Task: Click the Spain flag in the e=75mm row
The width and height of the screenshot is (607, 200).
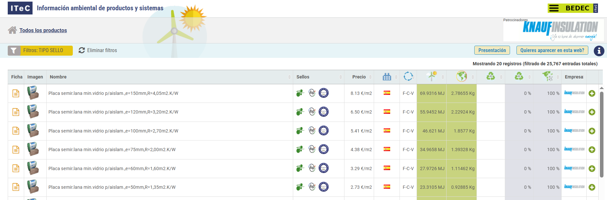Action: tap(387, 149)
